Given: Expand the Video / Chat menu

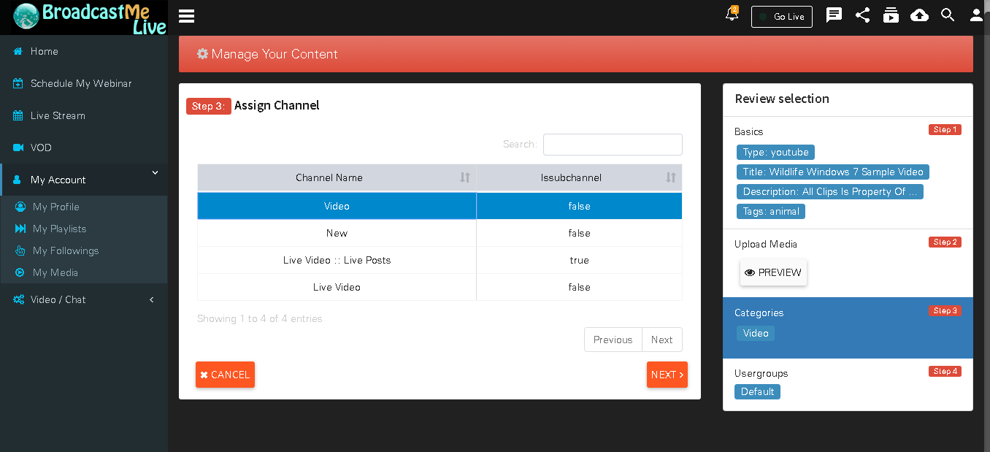Looking at the screenshot, I should (84, 299).
